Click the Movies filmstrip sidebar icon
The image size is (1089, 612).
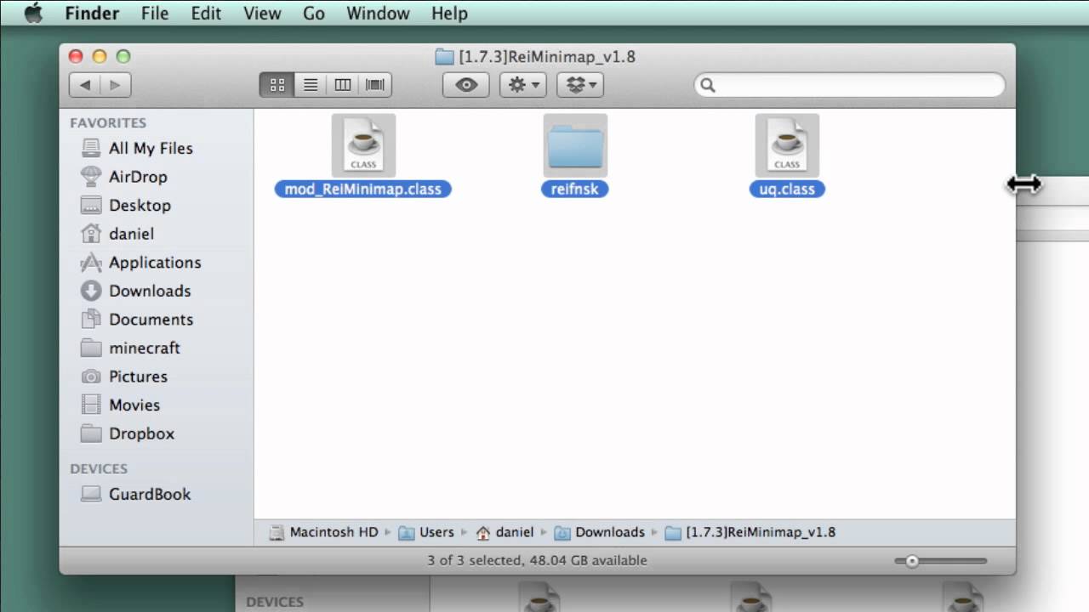tap(91, 405)
